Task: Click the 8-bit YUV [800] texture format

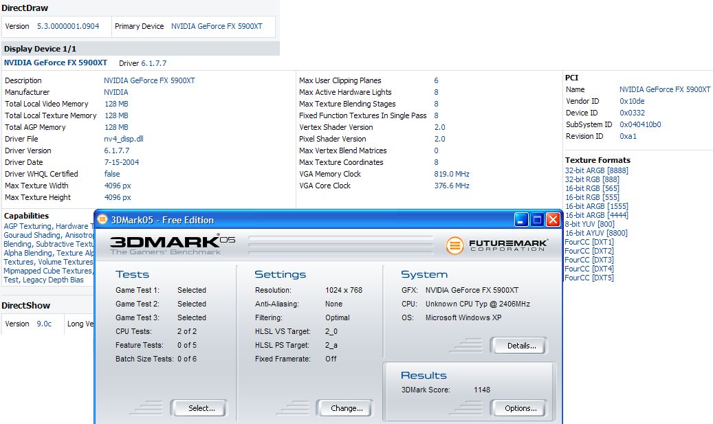Action: point(589,224)
